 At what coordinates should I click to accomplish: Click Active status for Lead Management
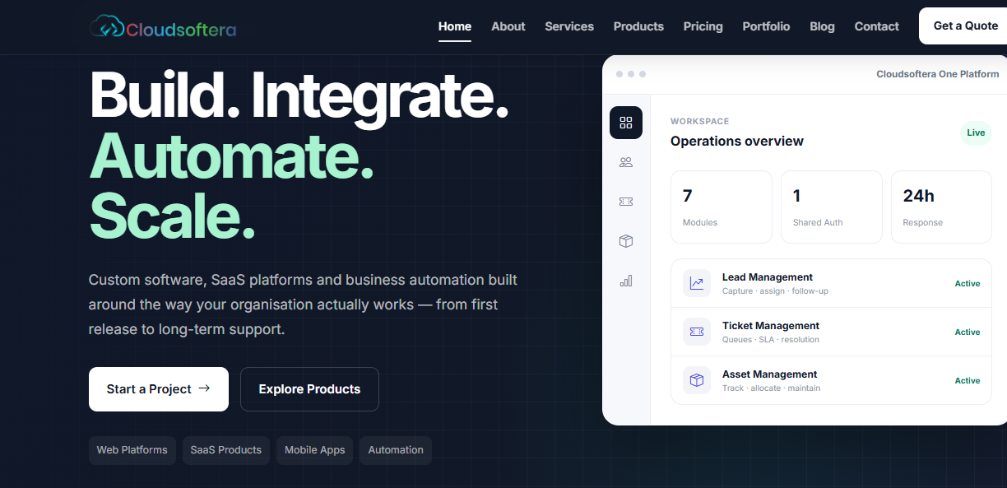(x=968, y=283)
